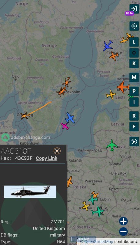Select the blue jet near Tampere
Image resolution: width=140 pixels, height=245 pixels.
point(108,46)
